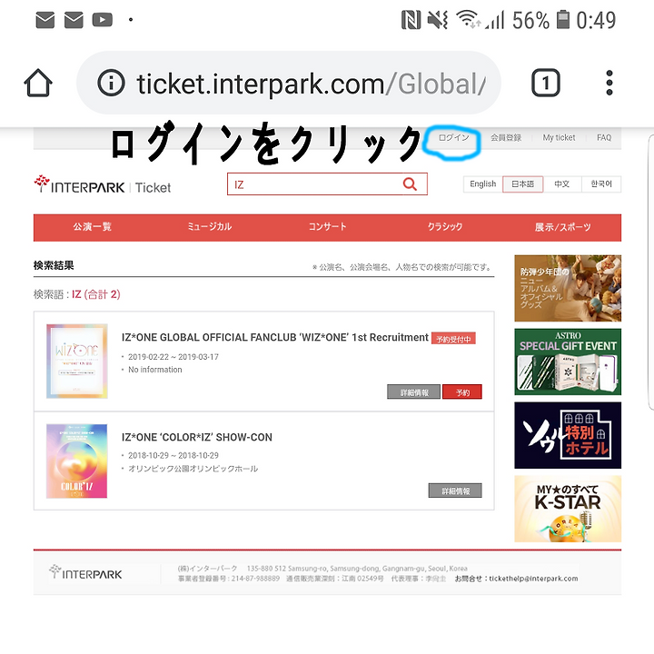654x654 pixels.
Task: Click 詳細情報 for COLOR*IZ SHOW-CON
Action: [455, 490]
